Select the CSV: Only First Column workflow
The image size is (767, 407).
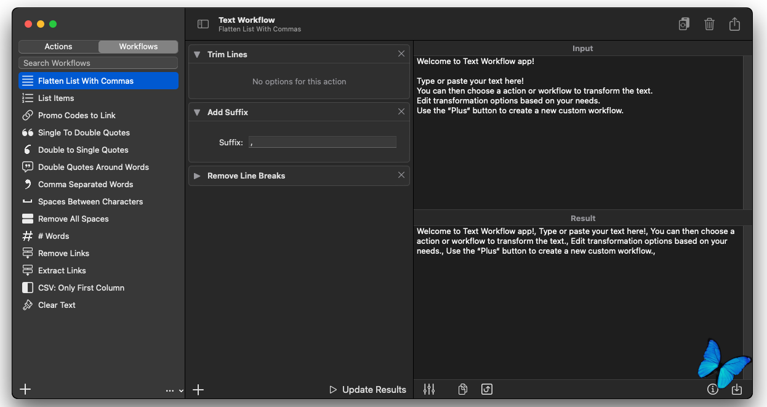pos(98,288)
